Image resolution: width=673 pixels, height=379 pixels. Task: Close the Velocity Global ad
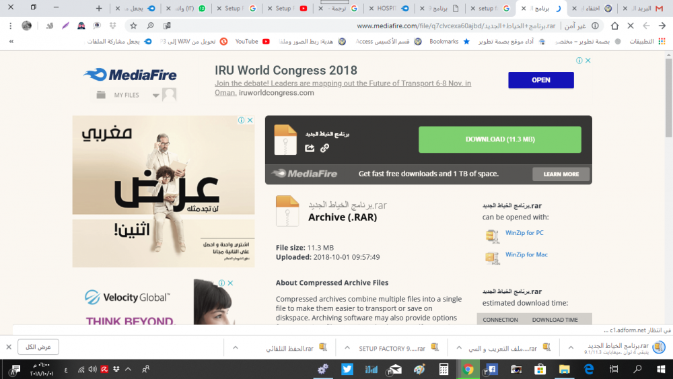click(x=230, y=283)
